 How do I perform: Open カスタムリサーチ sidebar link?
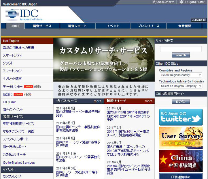pos(14,155)
